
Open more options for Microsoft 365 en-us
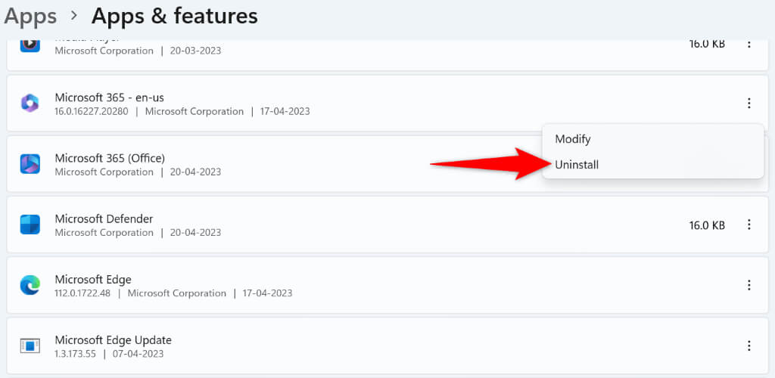749,104
